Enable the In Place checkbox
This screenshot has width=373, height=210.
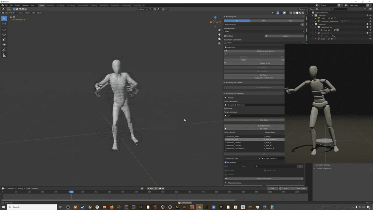225,109
